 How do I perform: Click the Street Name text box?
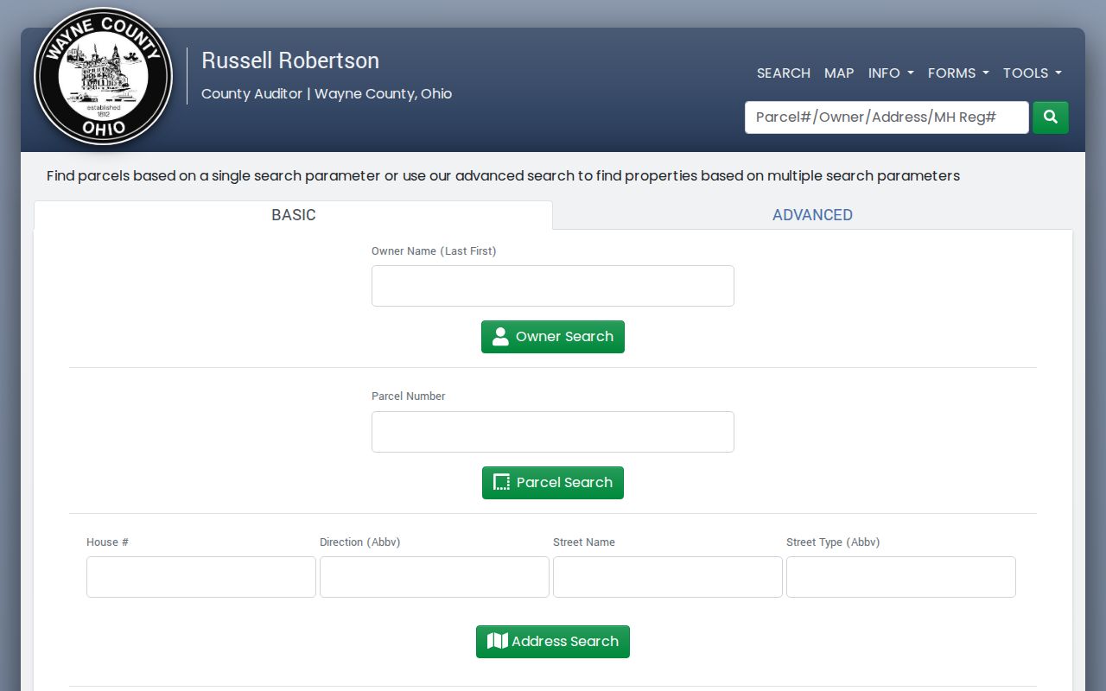click(x=668, y=577)
